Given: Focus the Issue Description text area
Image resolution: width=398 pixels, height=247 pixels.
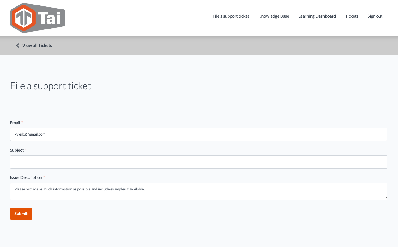Looking at the screenshot, I should click(198, 191).
